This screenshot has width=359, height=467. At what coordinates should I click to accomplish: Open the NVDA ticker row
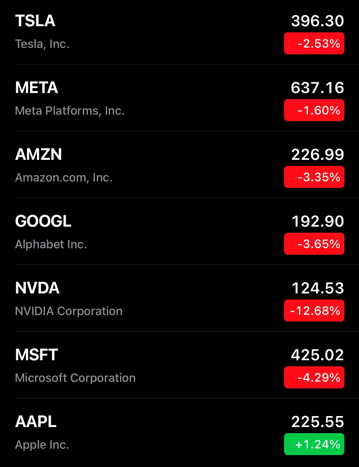tap(37, 288)
